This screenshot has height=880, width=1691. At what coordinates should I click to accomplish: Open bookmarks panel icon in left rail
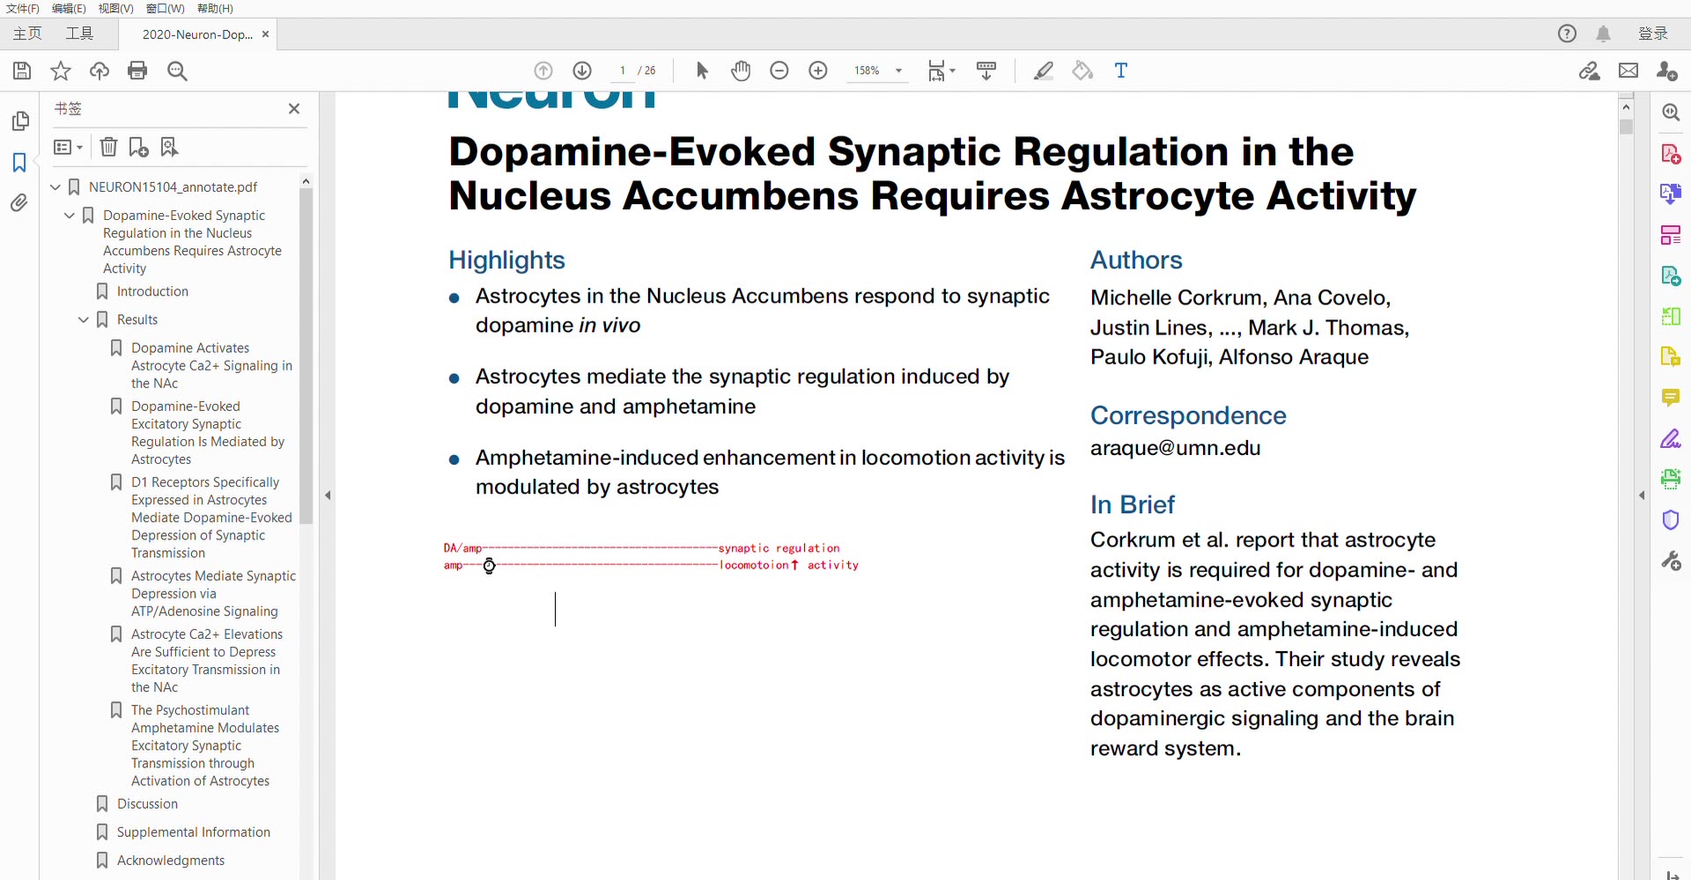[19, 163]
